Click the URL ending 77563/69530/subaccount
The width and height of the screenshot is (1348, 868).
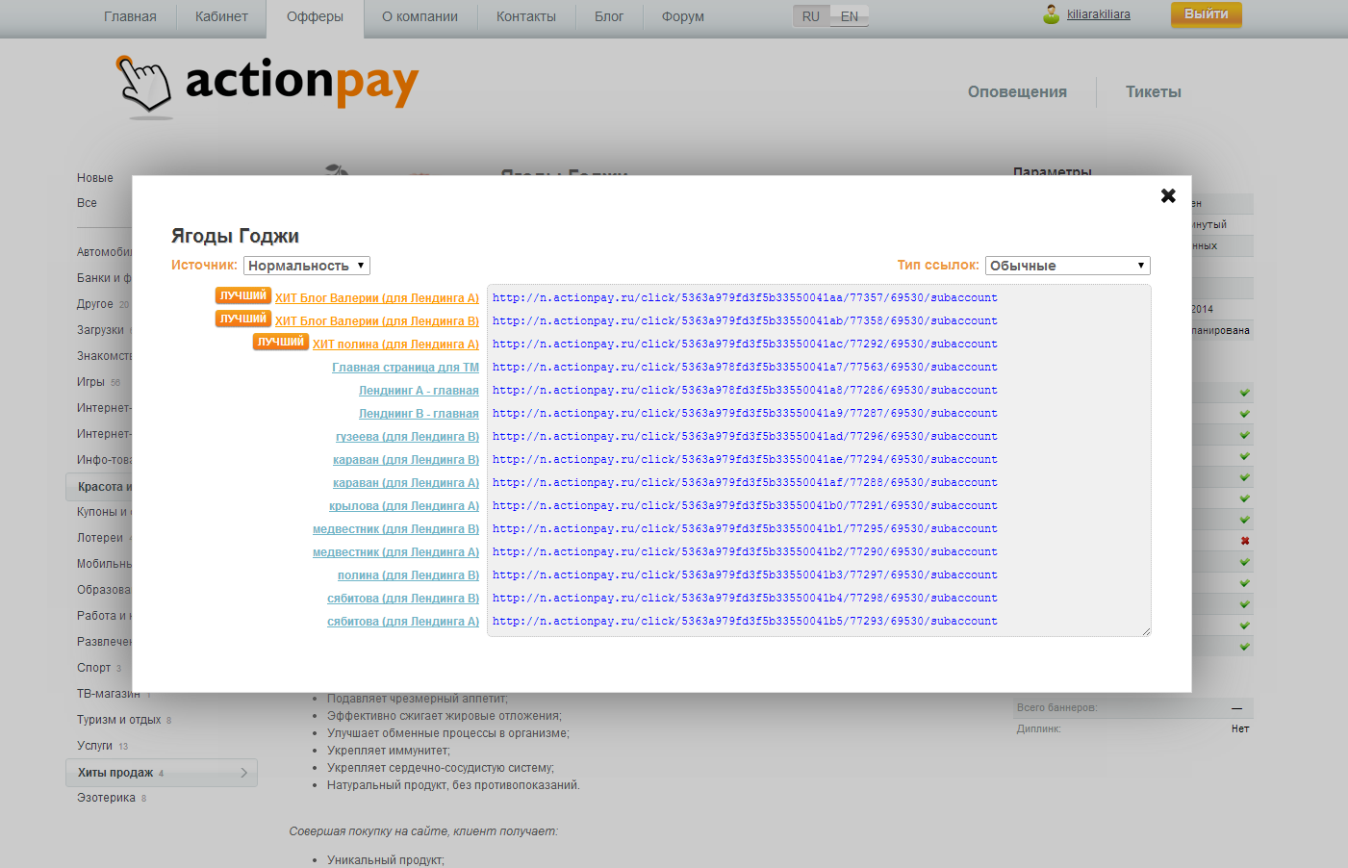tap(745, 368)
